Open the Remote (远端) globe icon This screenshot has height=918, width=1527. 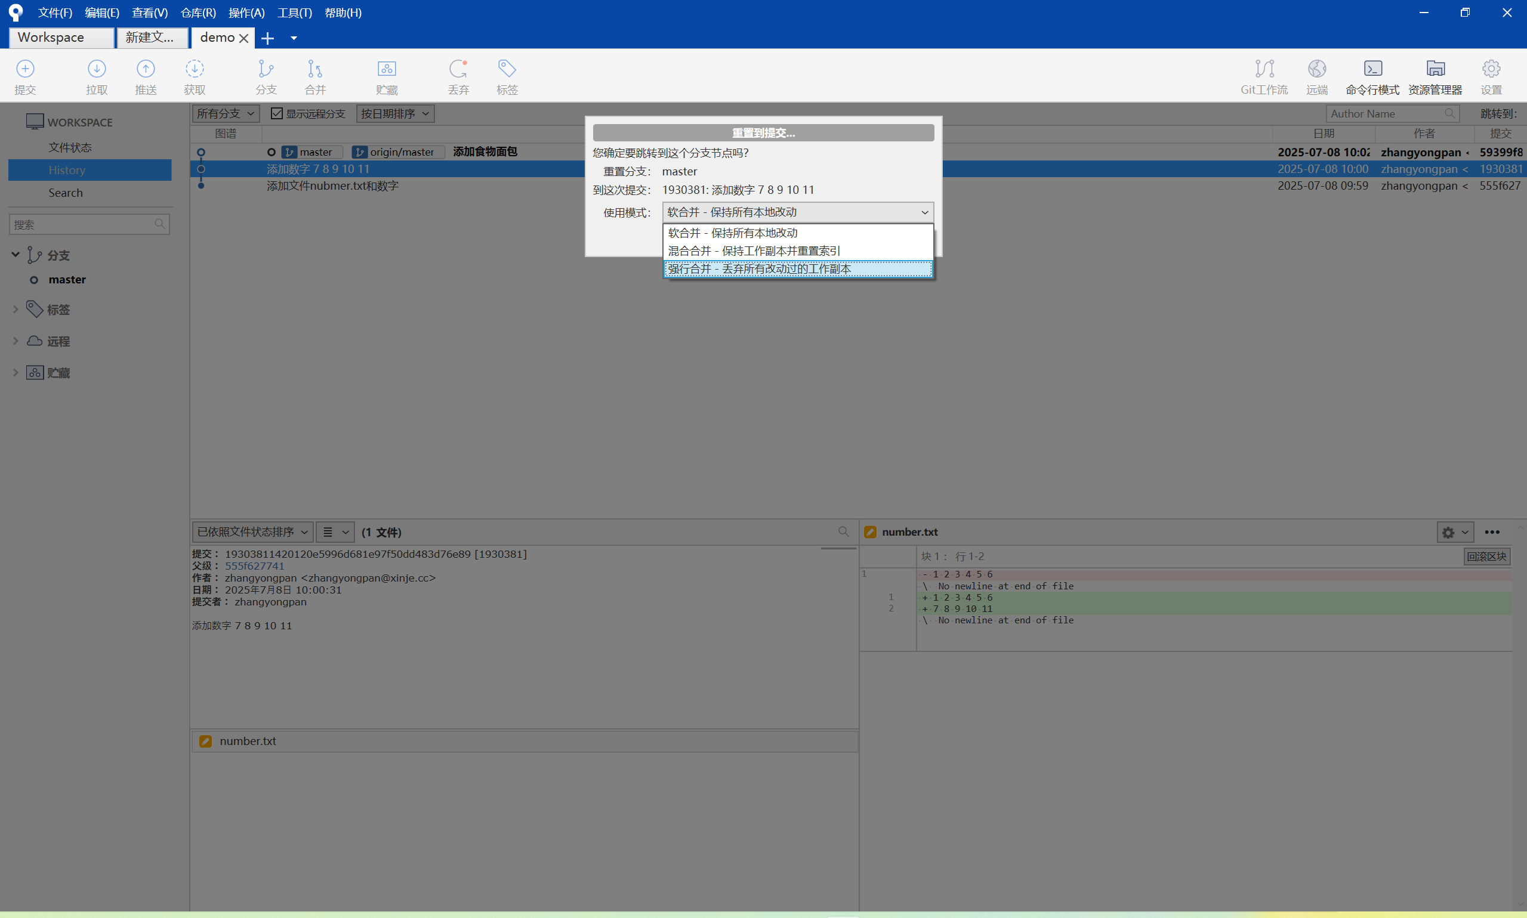(1318, 68)
